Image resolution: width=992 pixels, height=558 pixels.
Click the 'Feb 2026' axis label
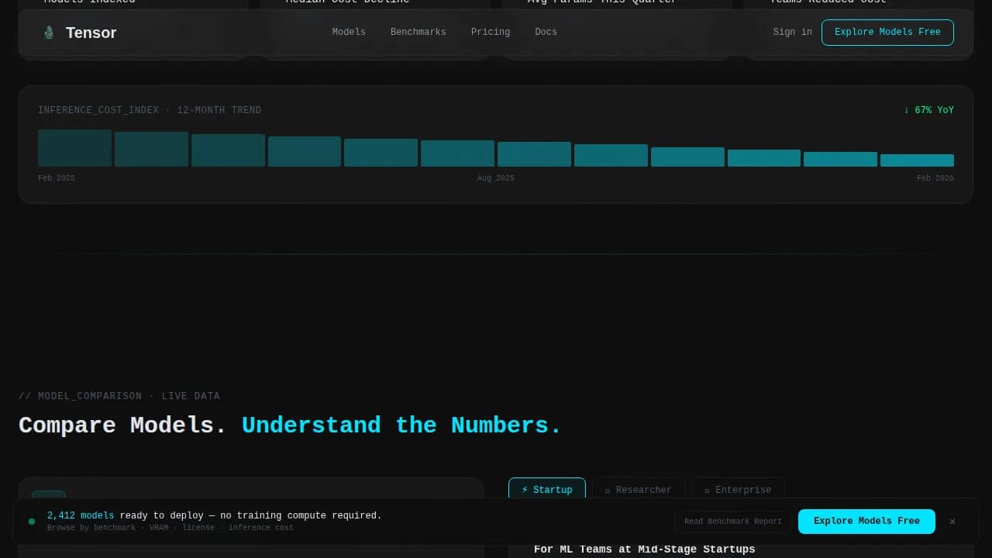click(x=935, y=178)
